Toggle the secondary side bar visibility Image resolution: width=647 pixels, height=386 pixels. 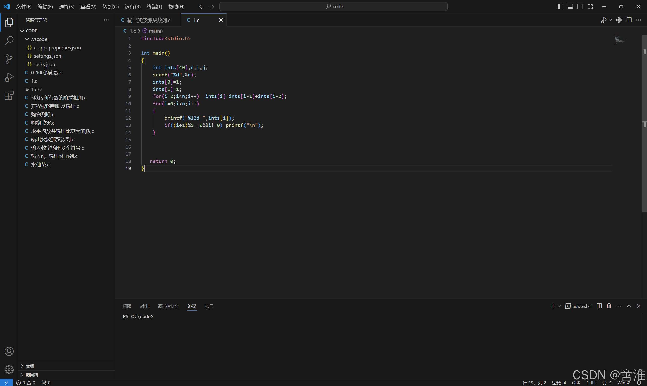click(x=580, y=7)
